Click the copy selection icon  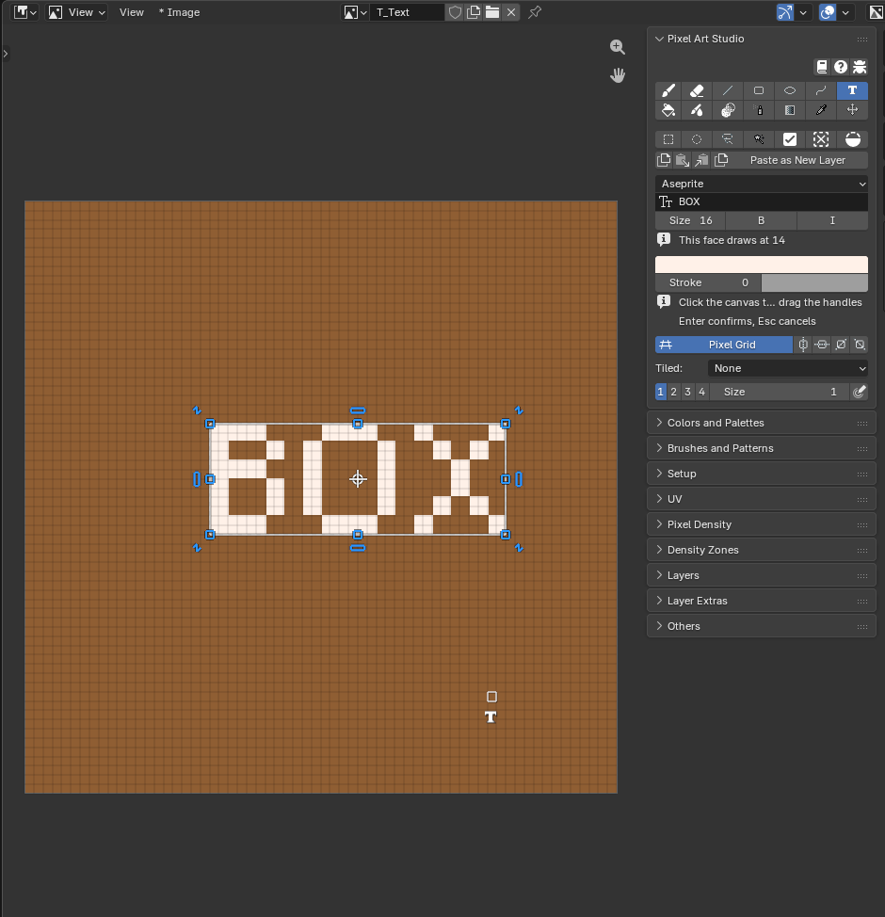(x=664, y=160)
